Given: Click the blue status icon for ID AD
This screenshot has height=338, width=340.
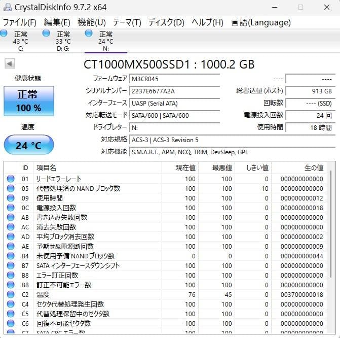Looking at the screenshot, I should click(11, 236).
